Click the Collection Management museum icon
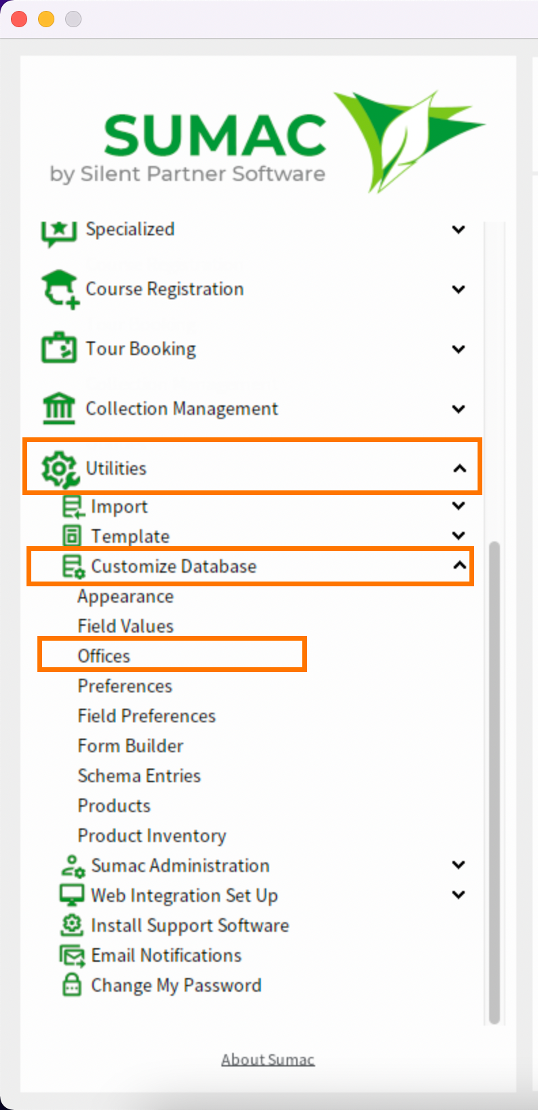This screenshot has height=1110, width=538. point(59,408)
